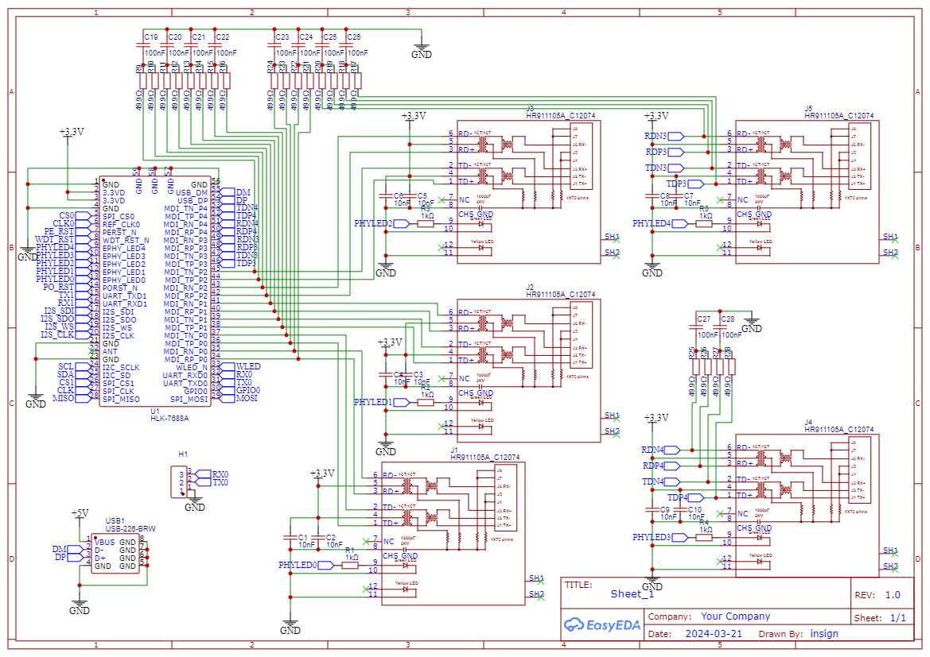Image resolution: width=930 pixels, height=657 pixels.
Task: Click the EasyEDA logo in title block
Action: point(601,625)
